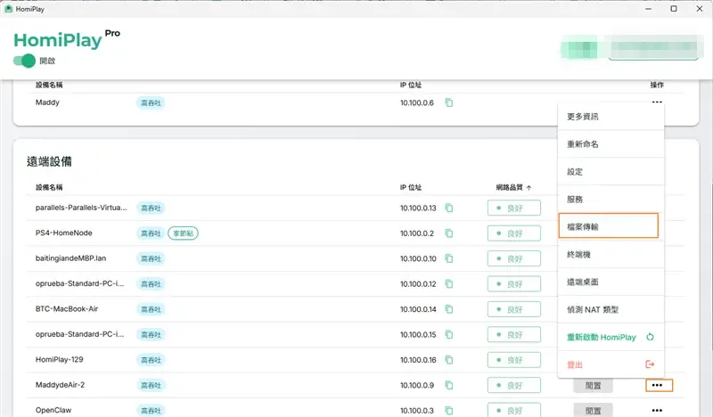
Task: Click 閒置 status badge for MaddydeAir-2
Action: pos(593,386)
